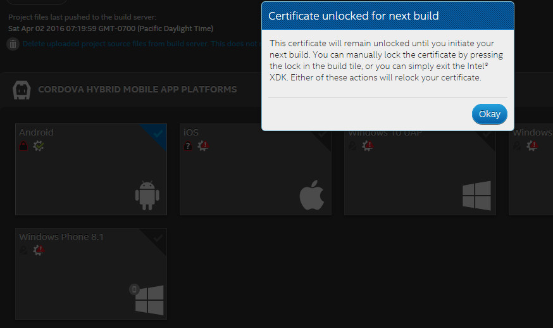This screenshot has width=553, height=328.
Task: Click Delete uploaded project source files link
Action: click(x=142, y=44)
